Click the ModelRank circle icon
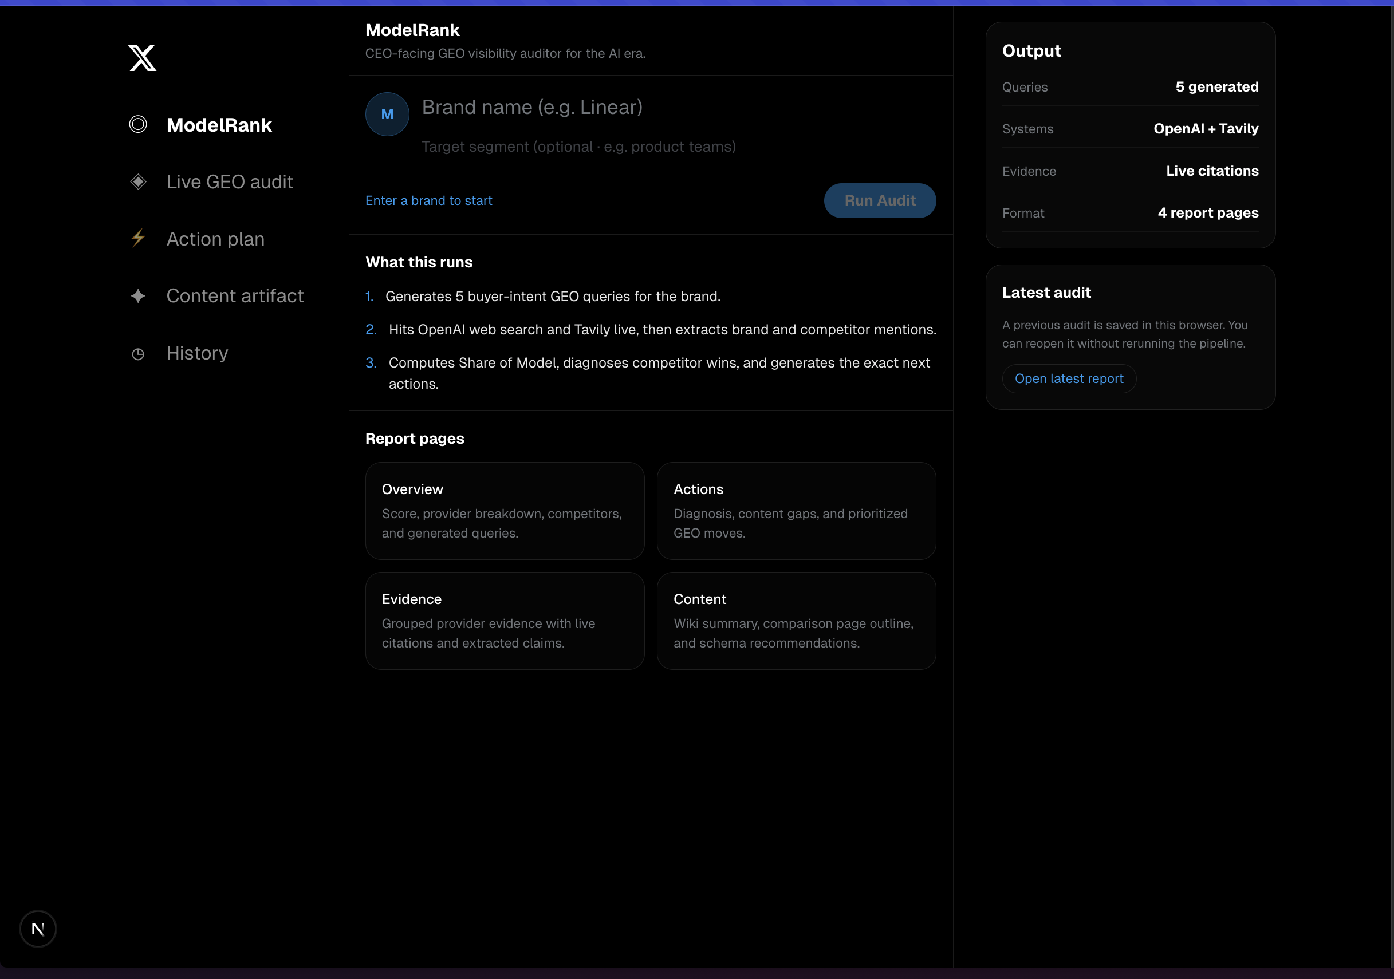The image size is (1394, 979). coord(138,124)
